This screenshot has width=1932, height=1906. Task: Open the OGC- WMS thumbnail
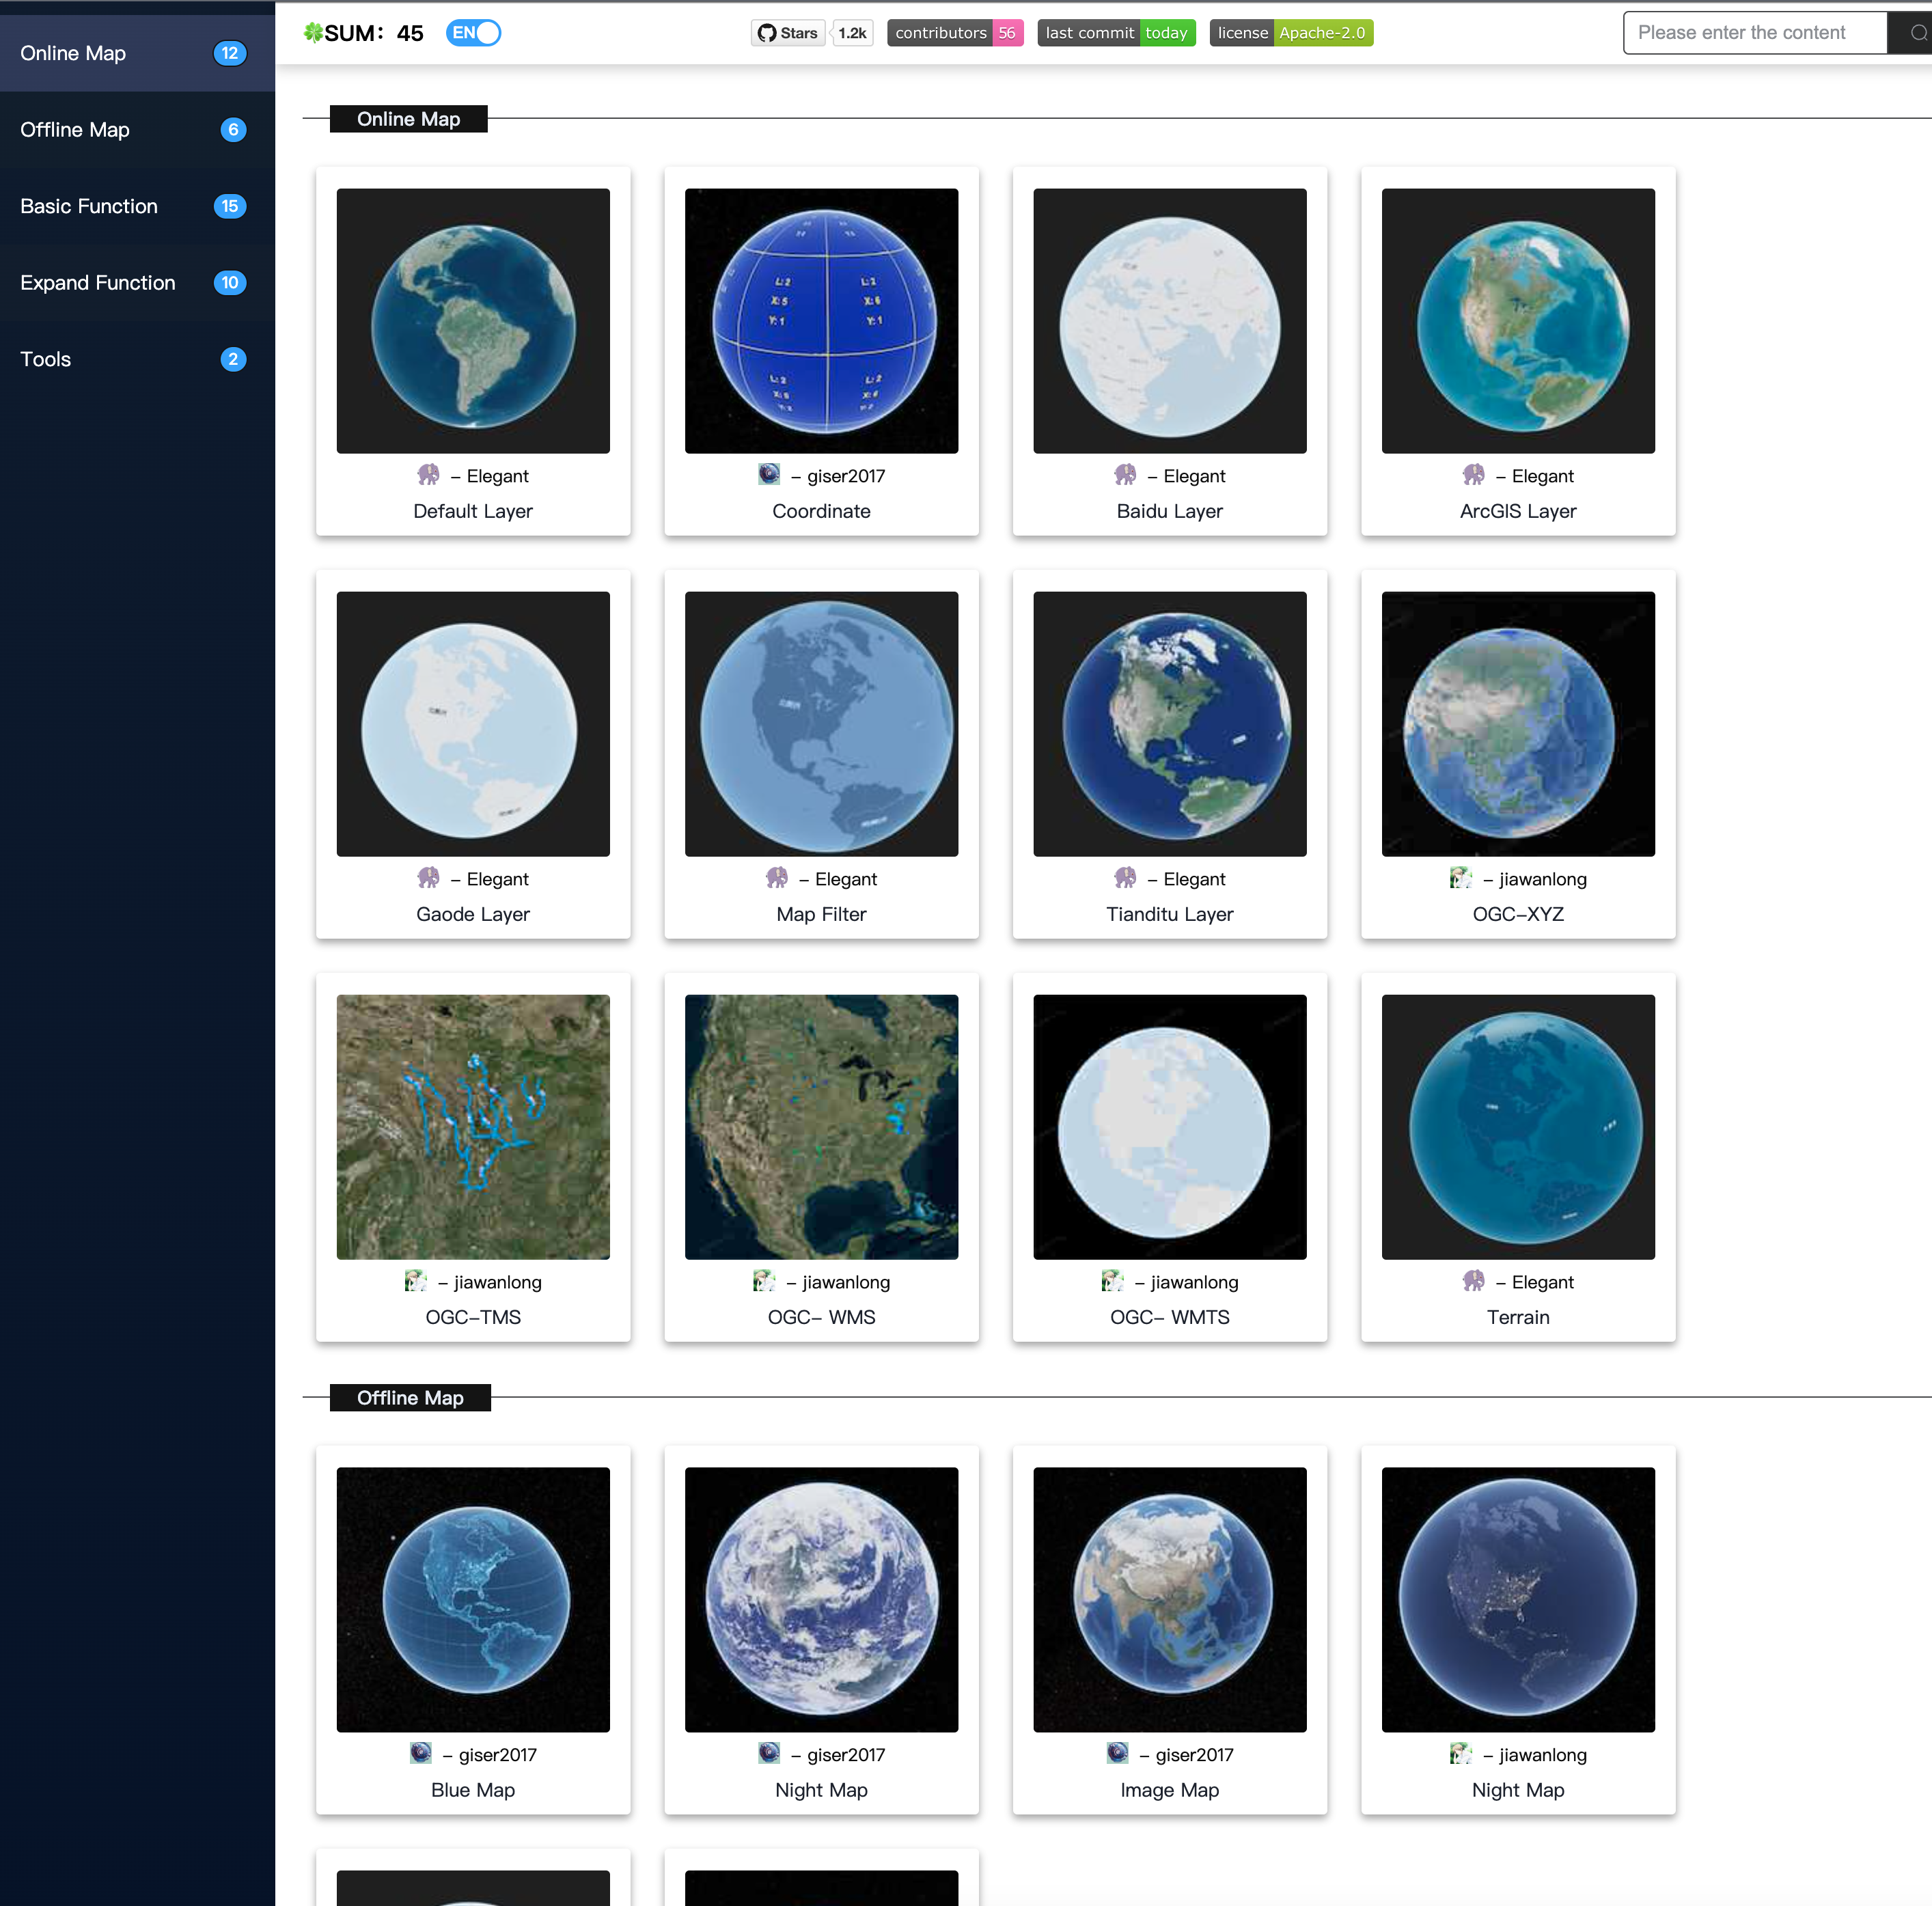pos(821,1127)
